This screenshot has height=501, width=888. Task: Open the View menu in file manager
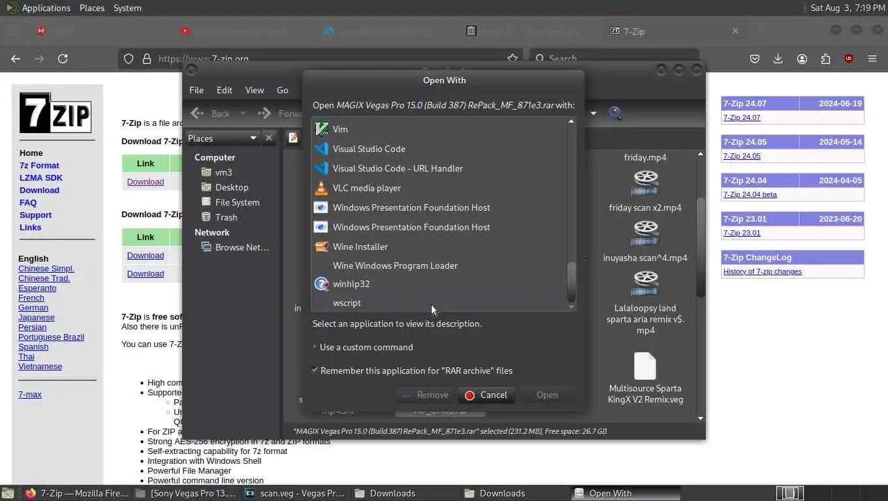(255, 90)
